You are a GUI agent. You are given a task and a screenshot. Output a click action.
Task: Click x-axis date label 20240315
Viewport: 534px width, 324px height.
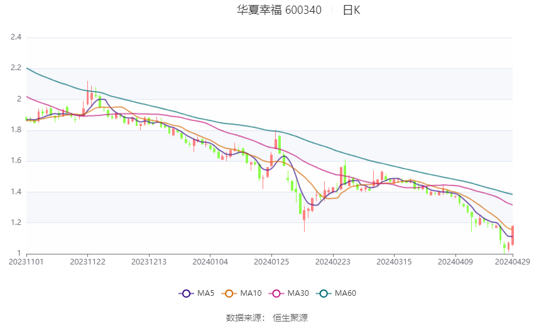tap(394, 262)
